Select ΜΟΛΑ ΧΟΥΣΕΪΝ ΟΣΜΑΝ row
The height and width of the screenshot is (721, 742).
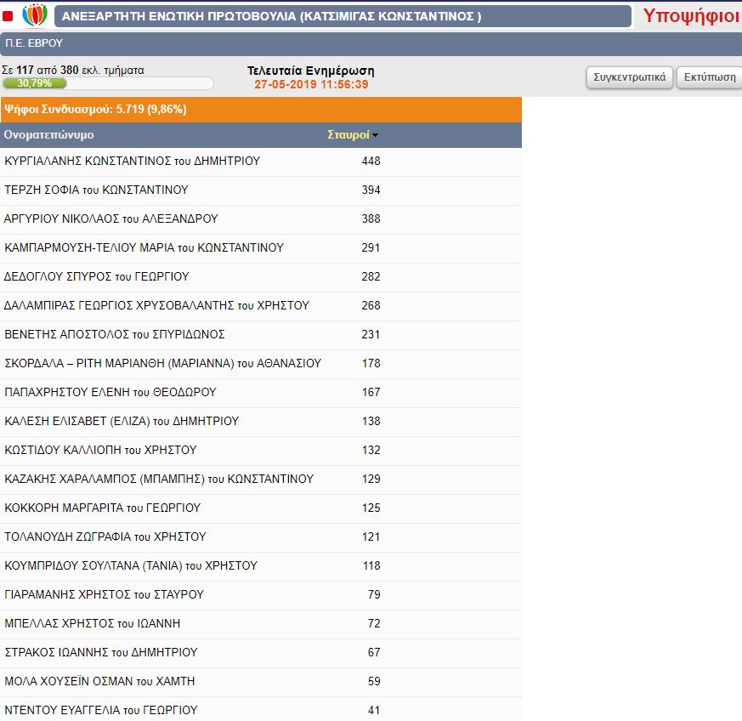point(99,682)
